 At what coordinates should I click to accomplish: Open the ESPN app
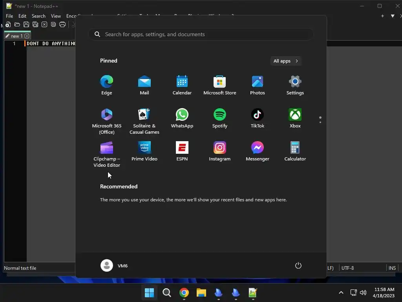(182, 151)
